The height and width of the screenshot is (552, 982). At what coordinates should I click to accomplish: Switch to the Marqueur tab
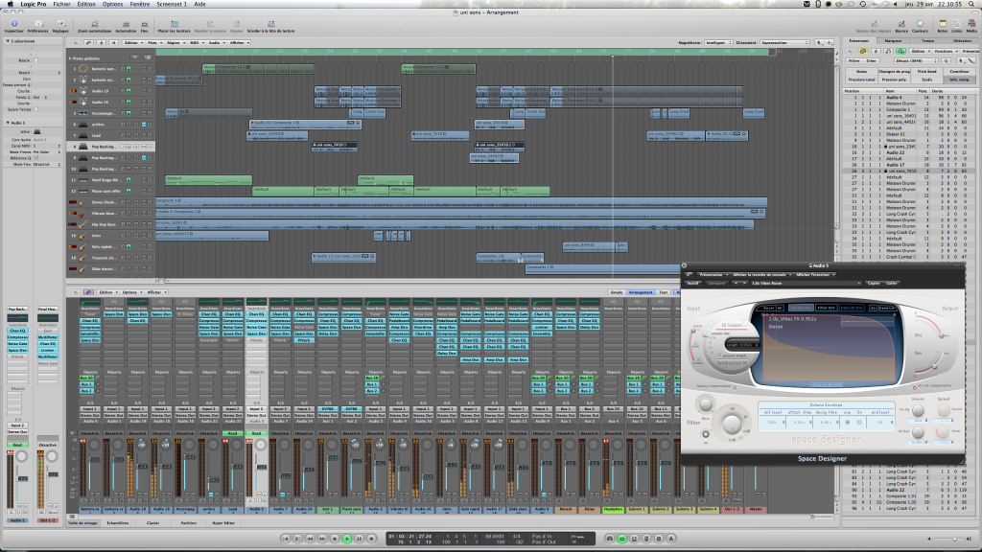[x=894, y=41]
